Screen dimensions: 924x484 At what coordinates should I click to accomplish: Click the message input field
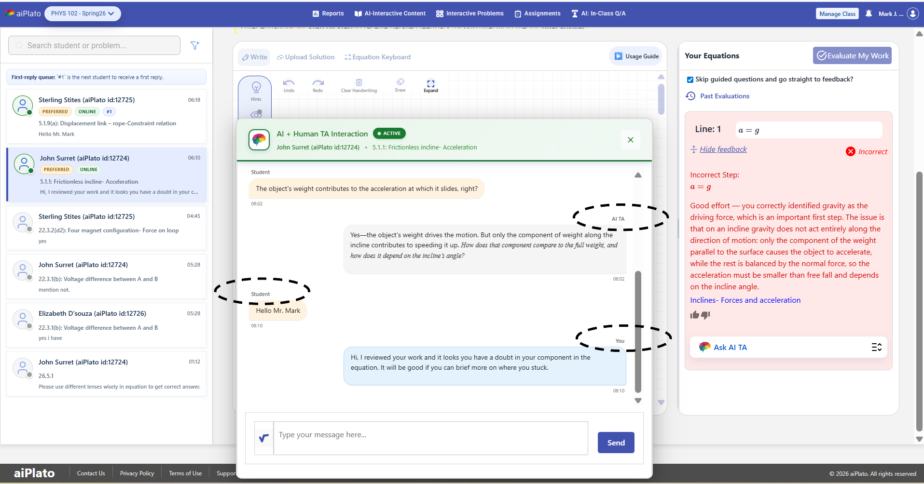[430, 438]
